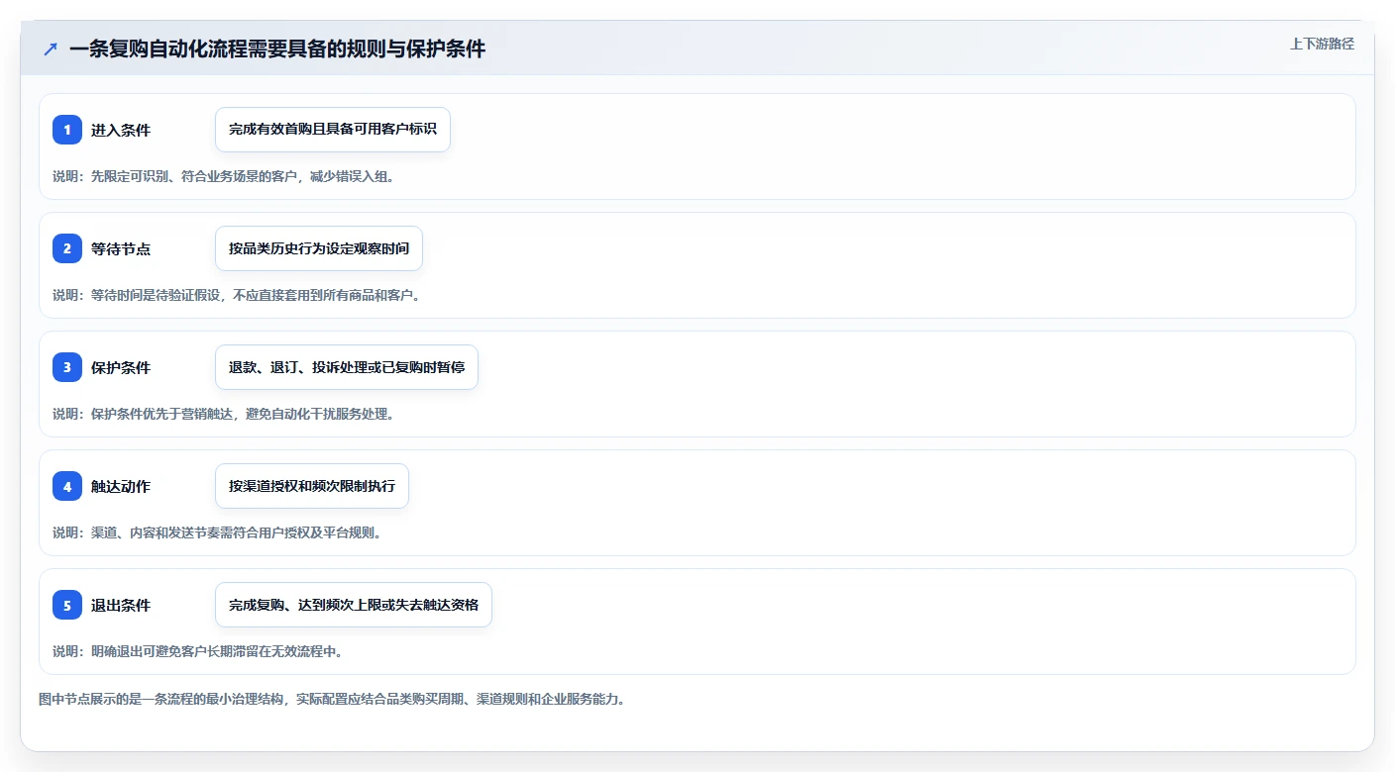Click the 上下游路径 label in header
This screenshot has width=1395, height=772.
point(1322,44)
